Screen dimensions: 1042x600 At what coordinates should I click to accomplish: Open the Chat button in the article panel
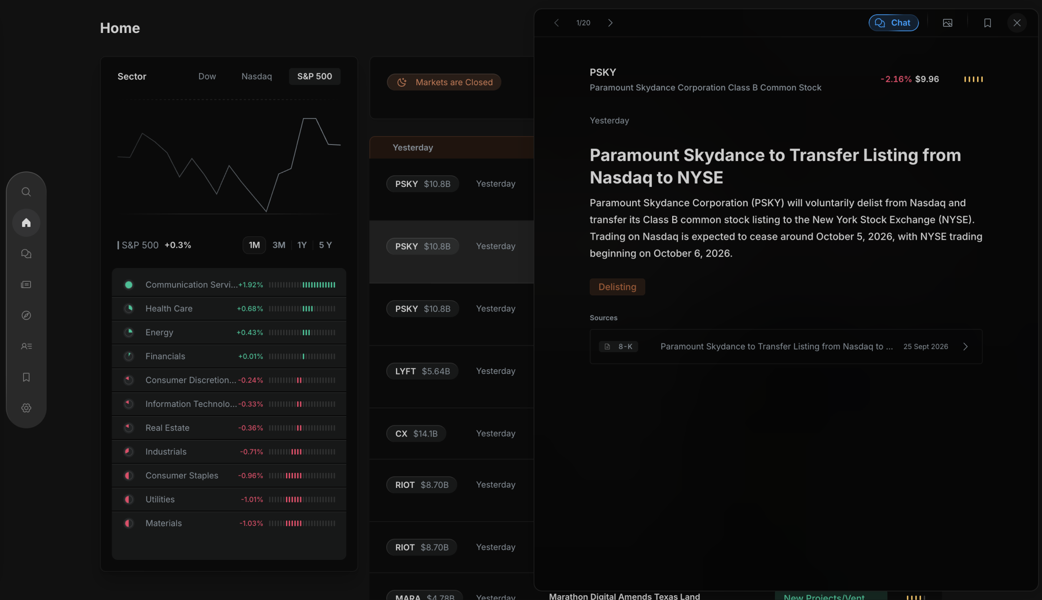(894, 23)
